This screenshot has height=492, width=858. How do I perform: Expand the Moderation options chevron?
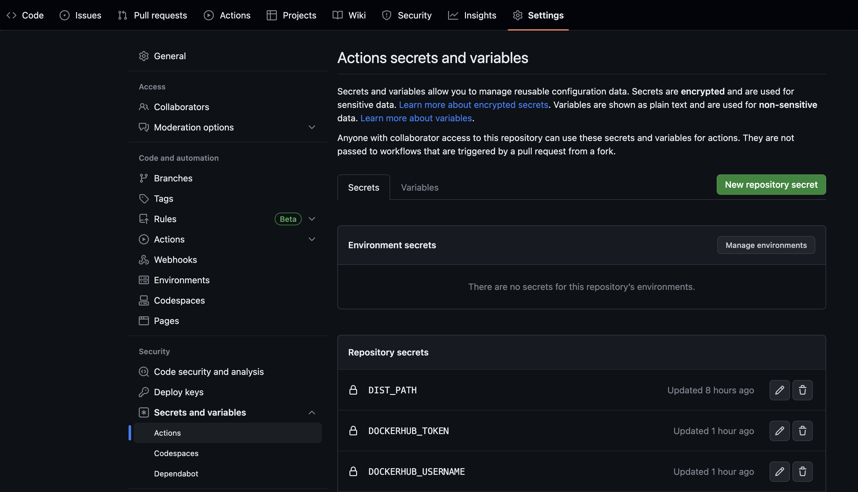(312, 127)
